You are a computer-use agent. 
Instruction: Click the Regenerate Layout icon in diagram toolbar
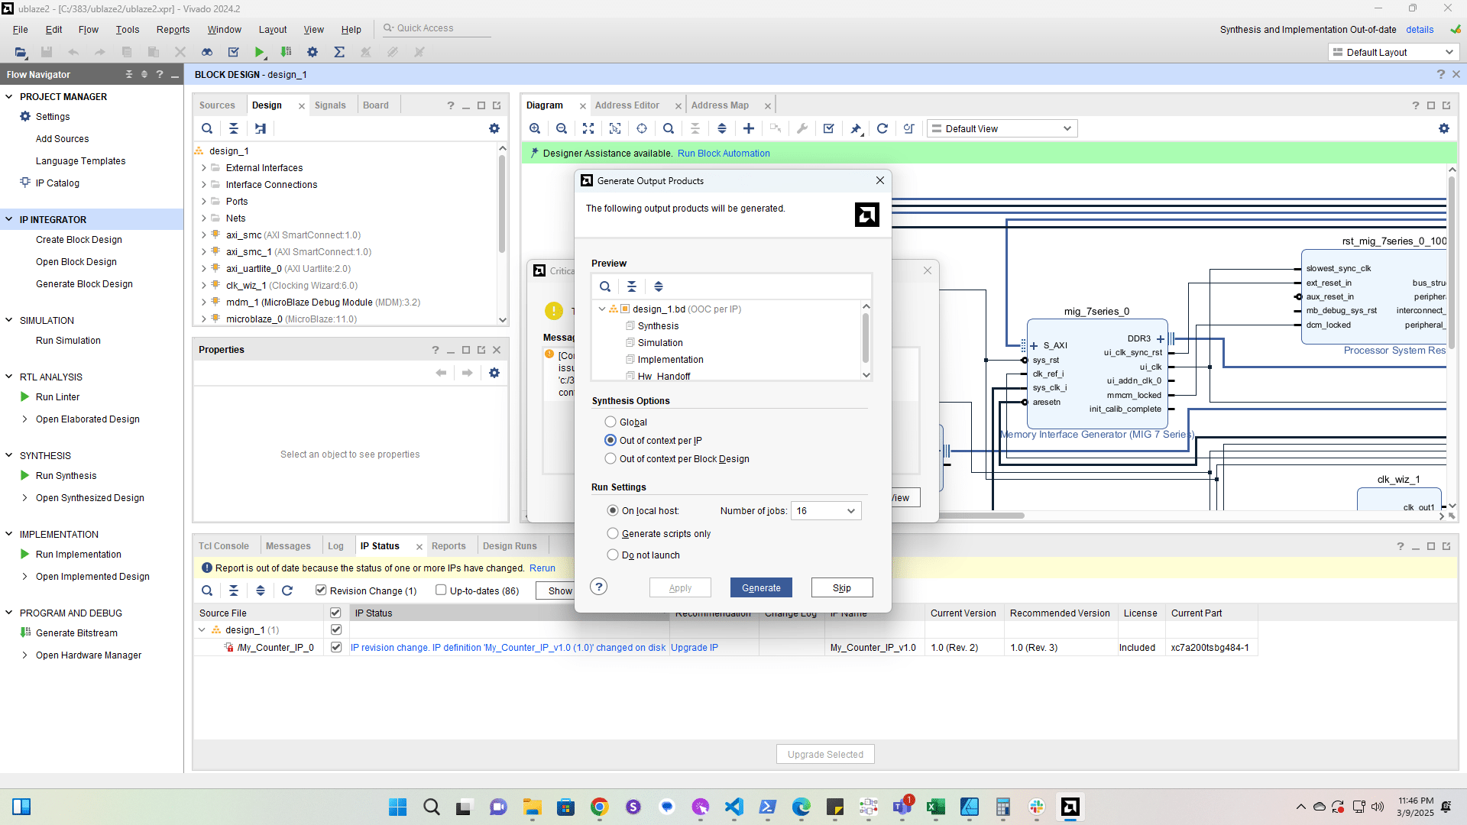click(x=882, y=128)
